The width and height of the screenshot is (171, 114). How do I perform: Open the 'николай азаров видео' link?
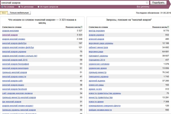pos(13,85)
